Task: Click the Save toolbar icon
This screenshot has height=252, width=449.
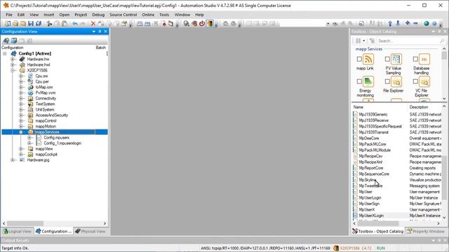Action: pyautogui.click(x=31, y=24)
